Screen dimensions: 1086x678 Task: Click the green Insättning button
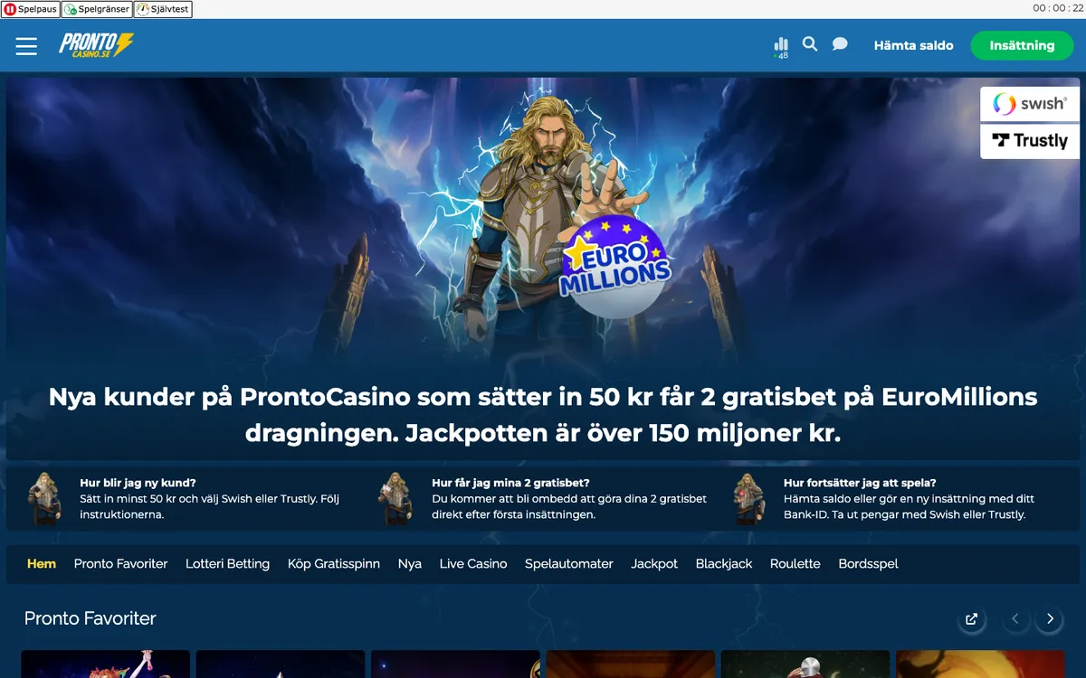1022,45
